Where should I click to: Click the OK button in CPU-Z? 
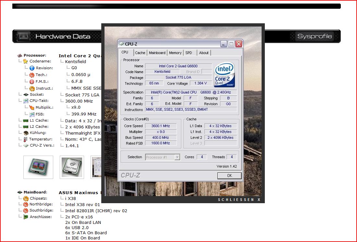coord(229,175)
